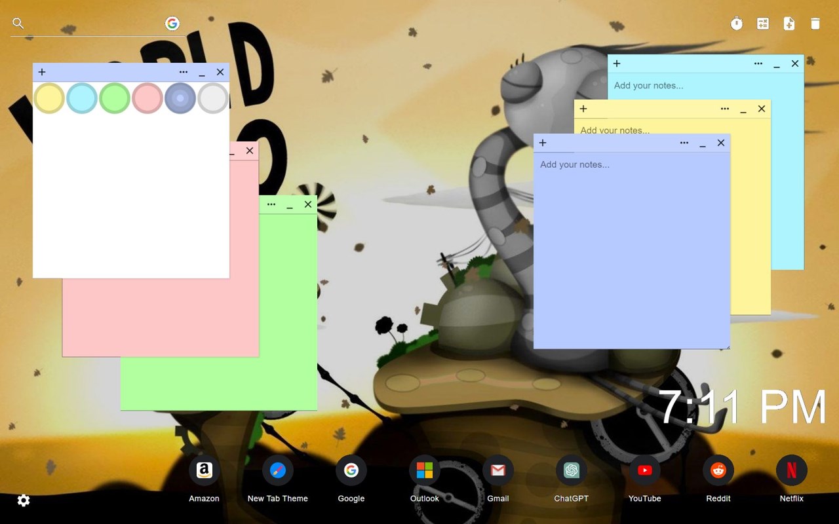Pick the pink note color swatch
Screen dimensions: 839x524
click(x=147, y=98)
